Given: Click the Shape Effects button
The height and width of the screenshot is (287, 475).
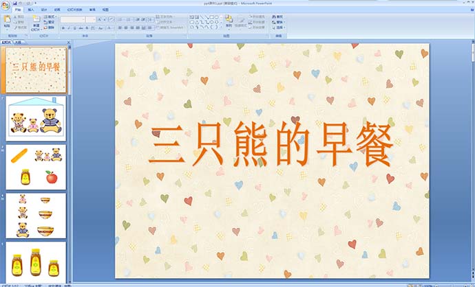Looking at the screenshot, I should click(257, 27).
